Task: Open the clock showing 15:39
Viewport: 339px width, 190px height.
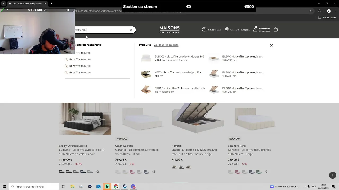Action: click(x=323, y=187)
